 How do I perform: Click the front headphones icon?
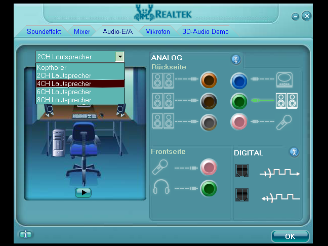[x=161, y=187]
